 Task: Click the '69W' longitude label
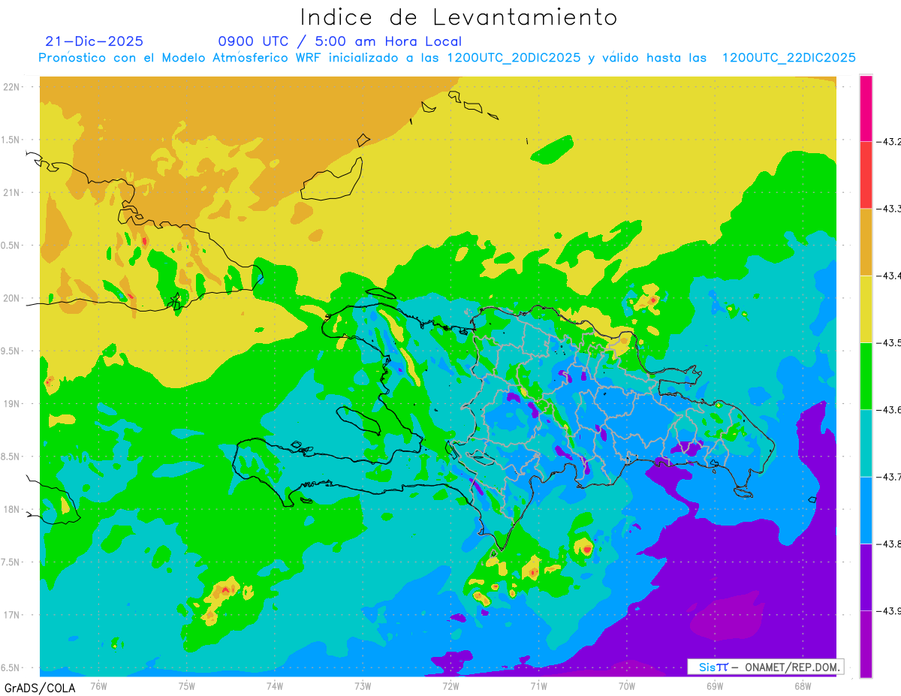pyautogui.click(x=715, y=685)
